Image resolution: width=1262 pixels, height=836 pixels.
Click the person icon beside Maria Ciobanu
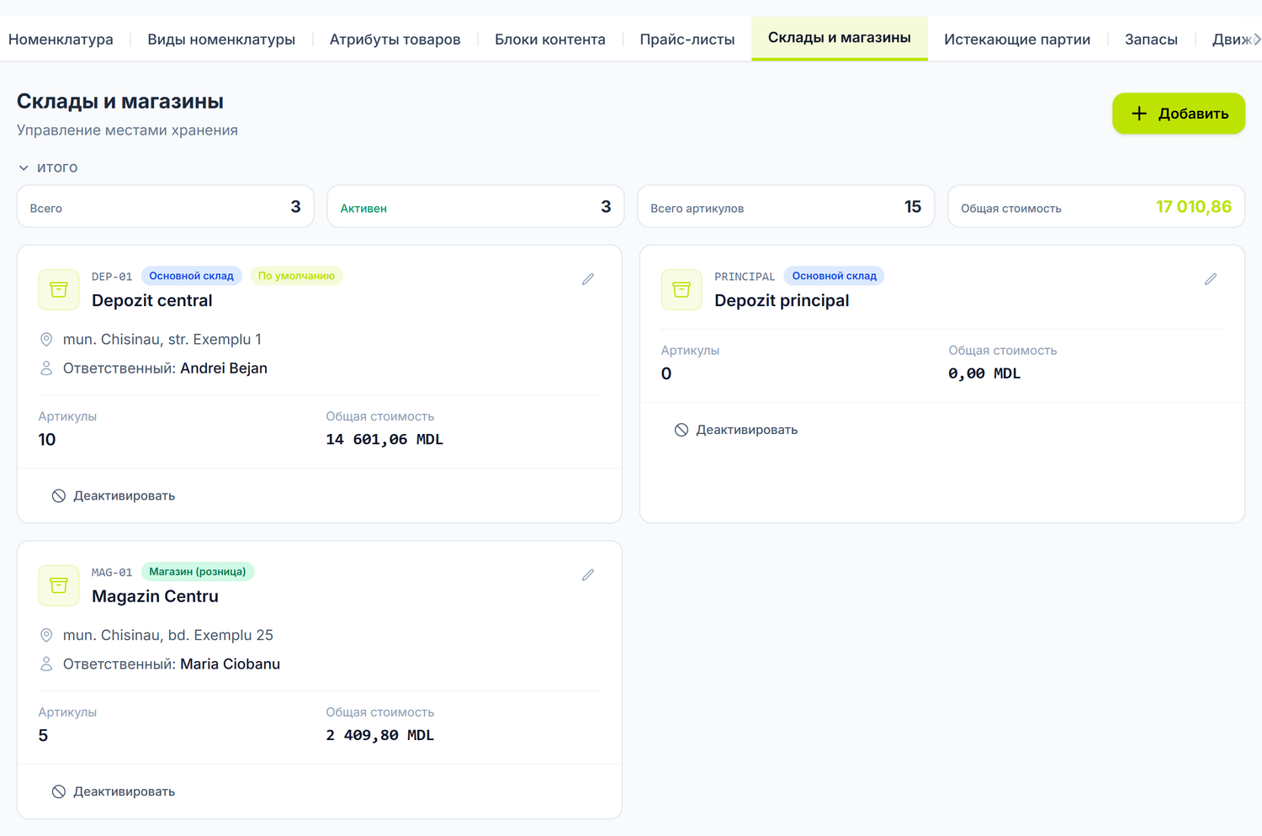[46, 664]
